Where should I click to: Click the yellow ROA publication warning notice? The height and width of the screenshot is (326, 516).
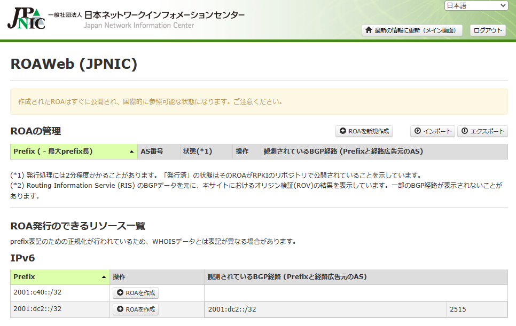point(259,101)
